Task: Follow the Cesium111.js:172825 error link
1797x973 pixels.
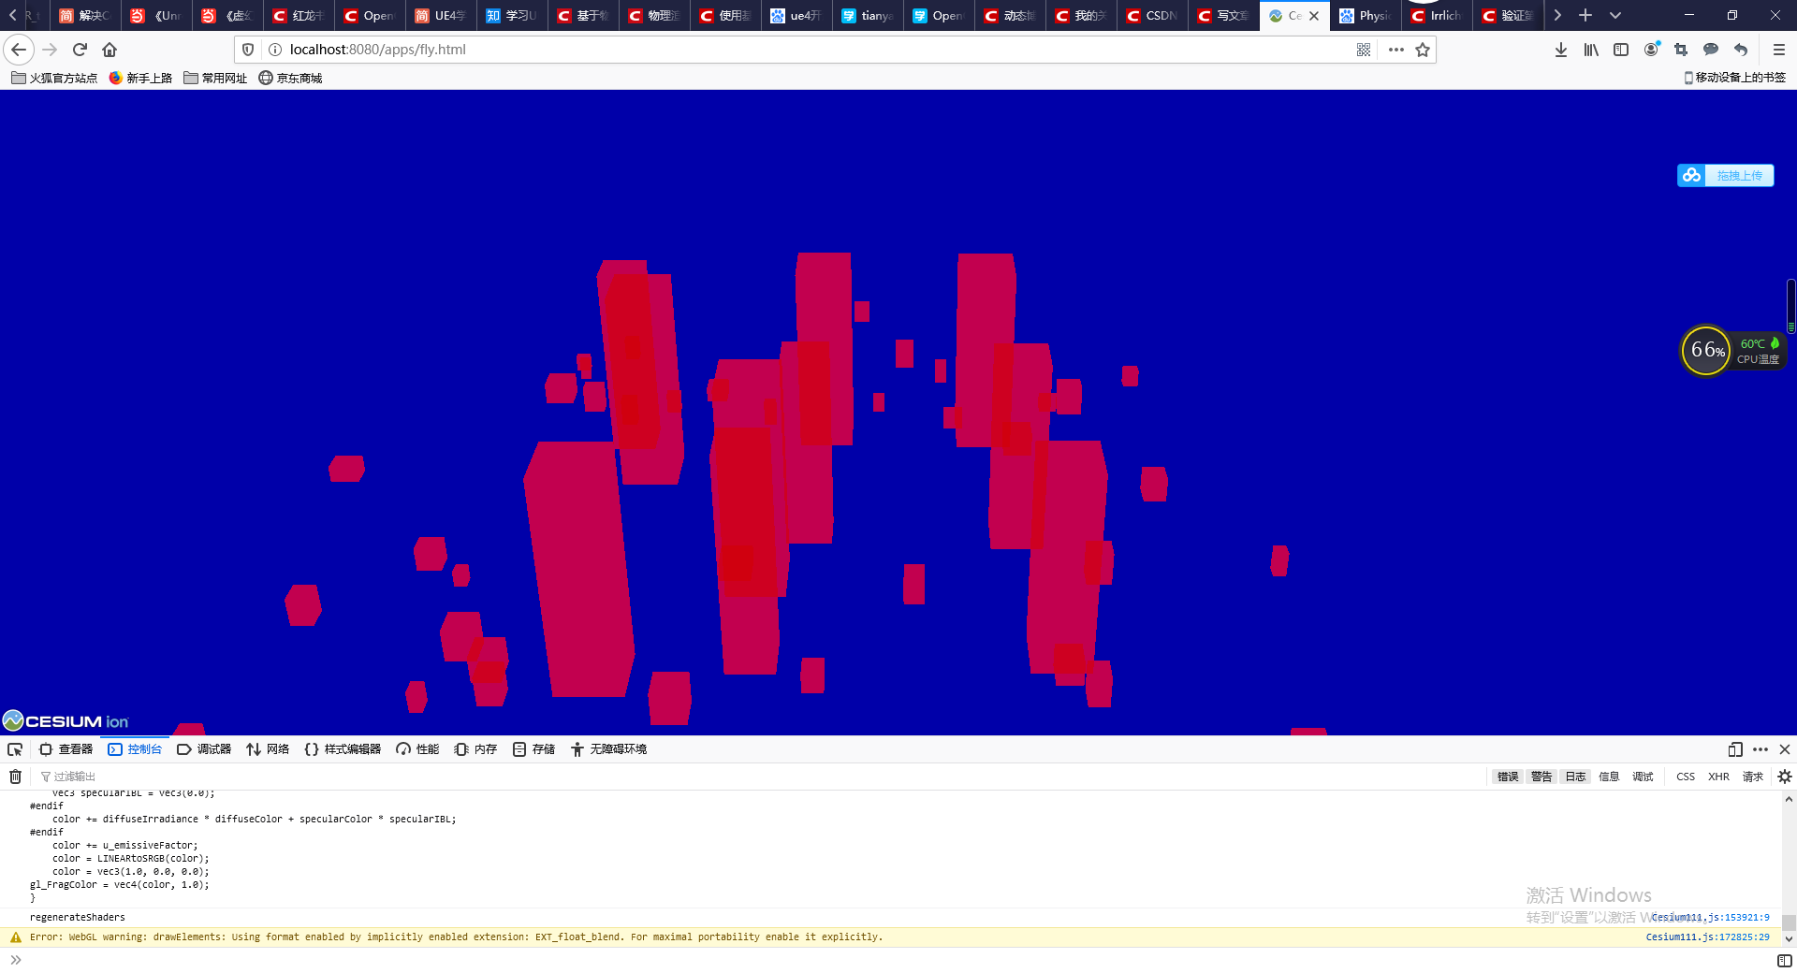Action: tap(1707, 937)
